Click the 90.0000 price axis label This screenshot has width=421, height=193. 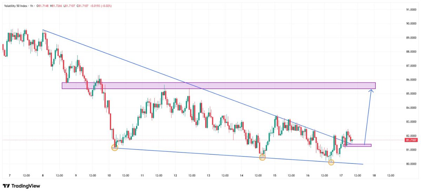click(410, 24)
